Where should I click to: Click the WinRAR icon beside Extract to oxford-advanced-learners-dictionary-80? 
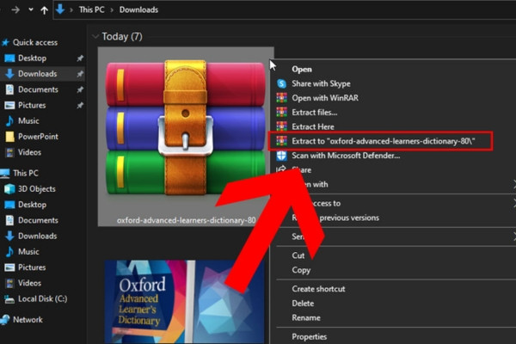click(x=282, y=141)
